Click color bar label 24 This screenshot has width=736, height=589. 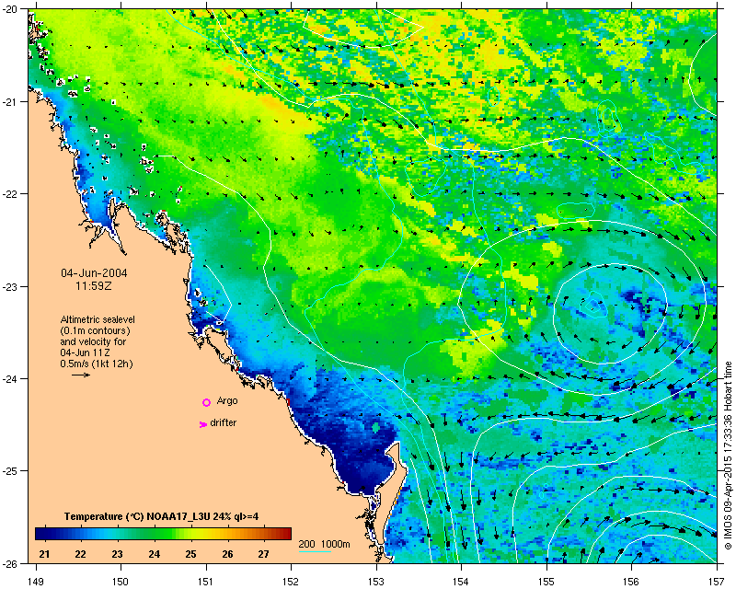[x=154, y=554]
